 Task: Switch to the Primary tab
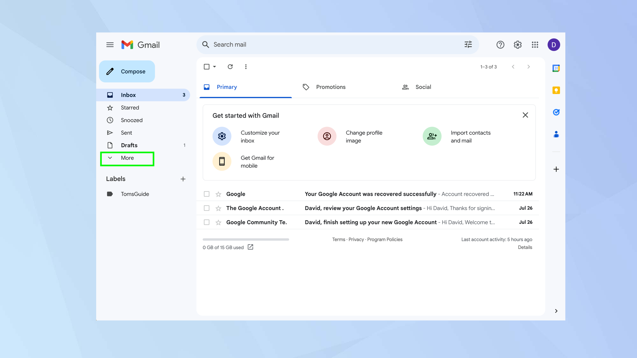[x=246, y=87]
